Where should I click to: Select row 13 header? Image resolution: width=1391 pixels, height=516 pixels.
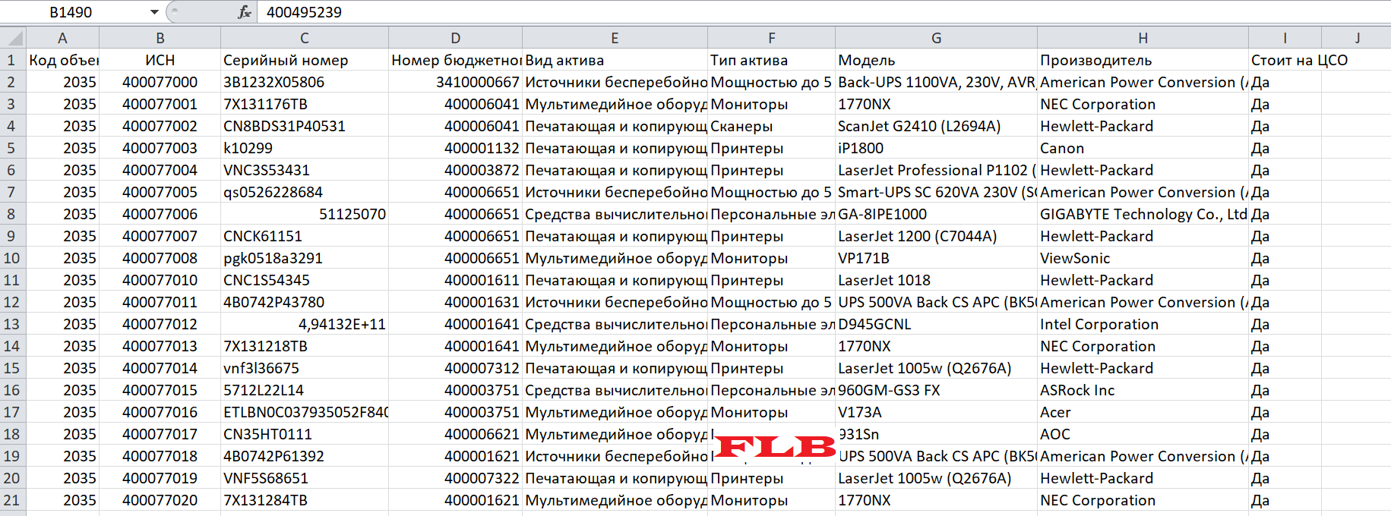12,324
